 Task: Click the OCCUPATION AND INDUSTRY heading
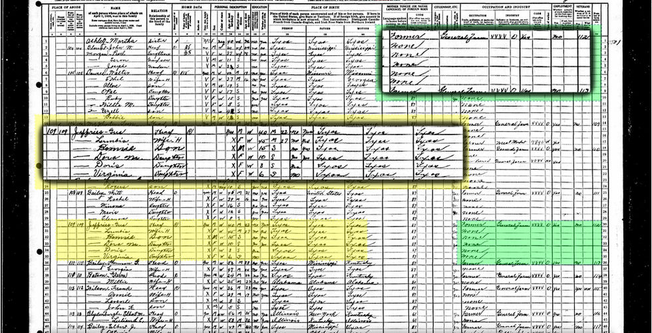pyautogui.click(x=505, y=7)
